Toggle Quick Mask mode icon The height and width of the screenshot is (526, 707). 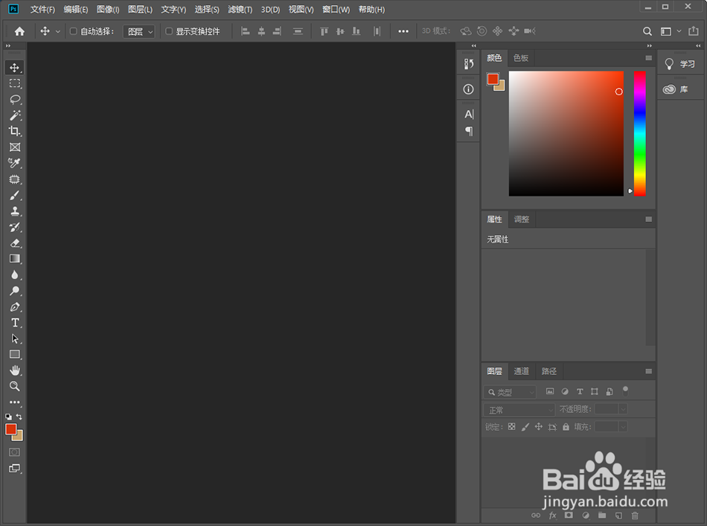tap(14, 452)
